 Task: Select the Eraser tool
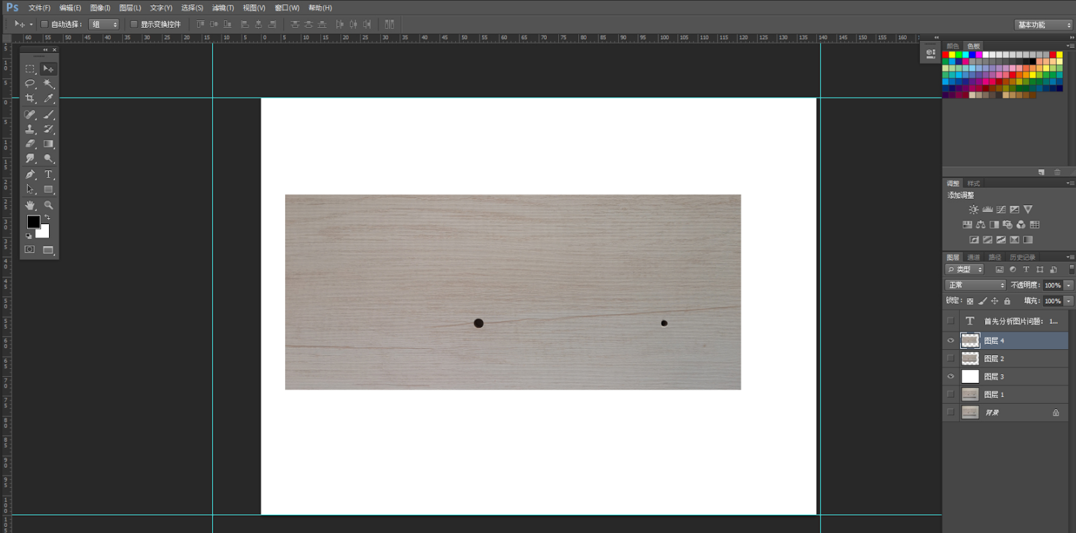(30, 144)
